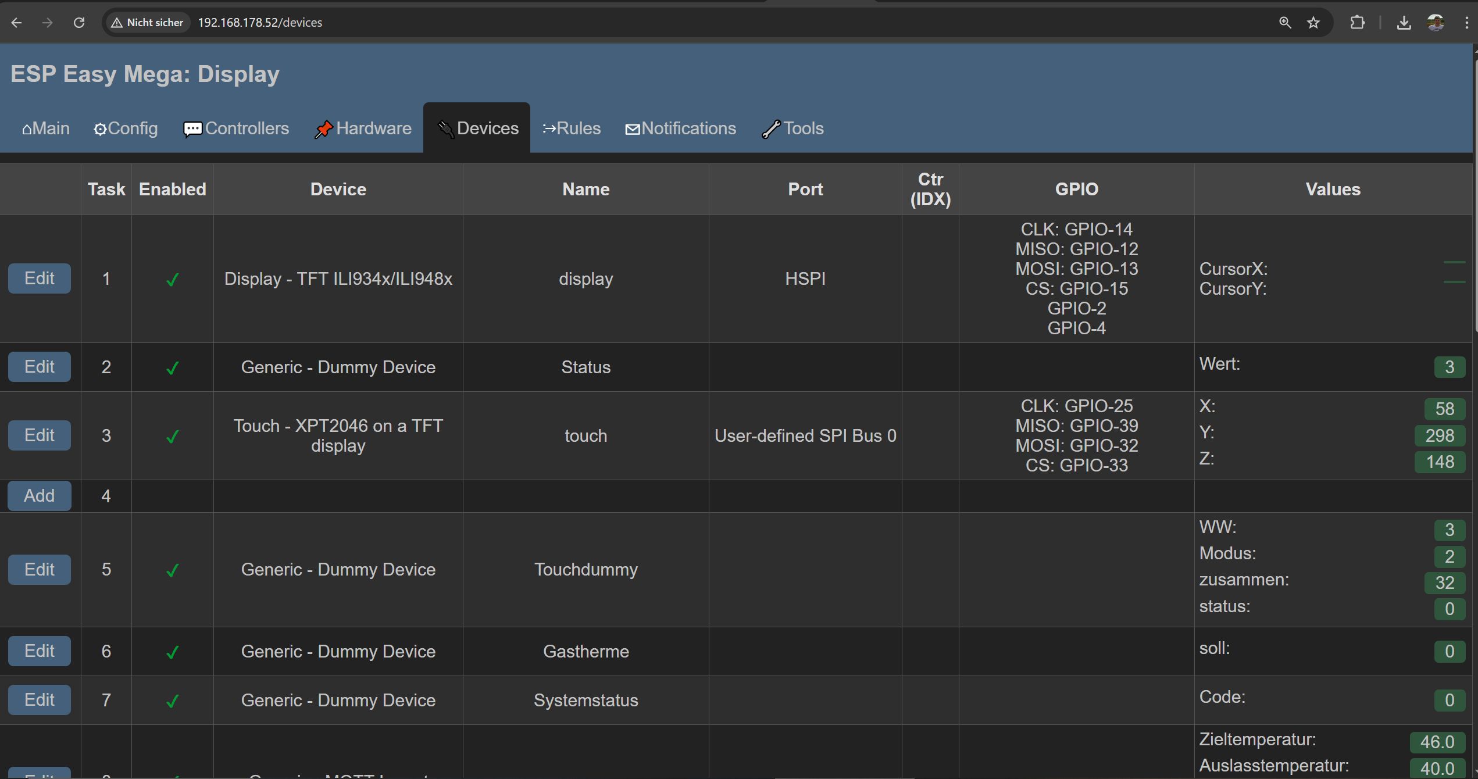Switch to the Rules tab
1478x779 pixels.
click(571, 128)
